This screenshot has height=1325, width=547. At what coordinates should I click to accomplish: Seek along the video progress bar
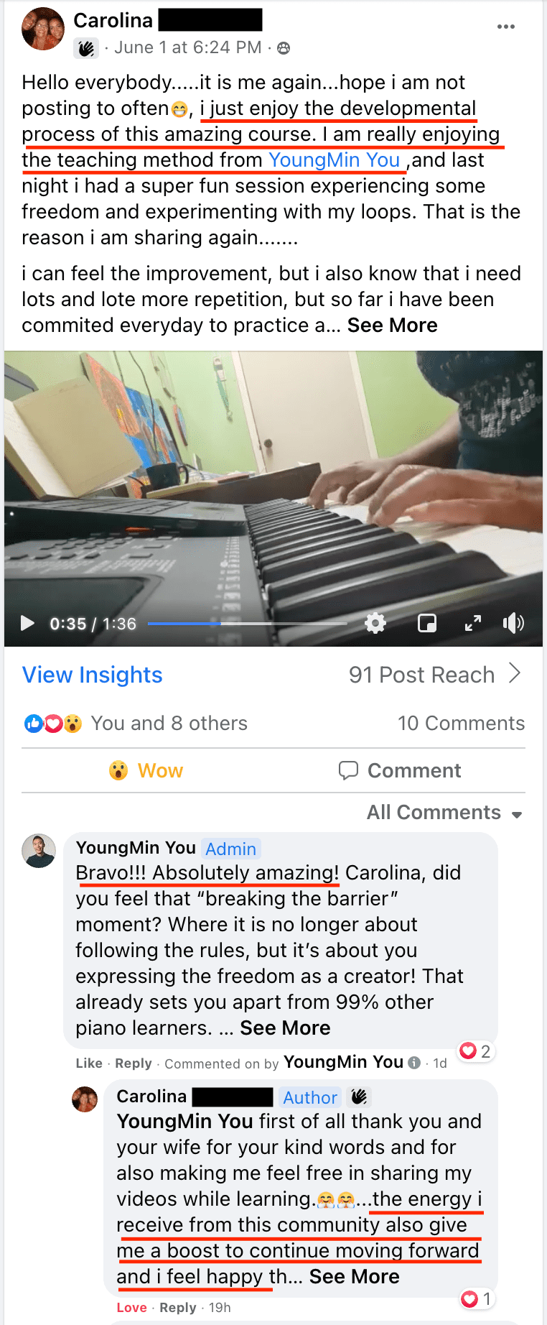tap(248, 624)
